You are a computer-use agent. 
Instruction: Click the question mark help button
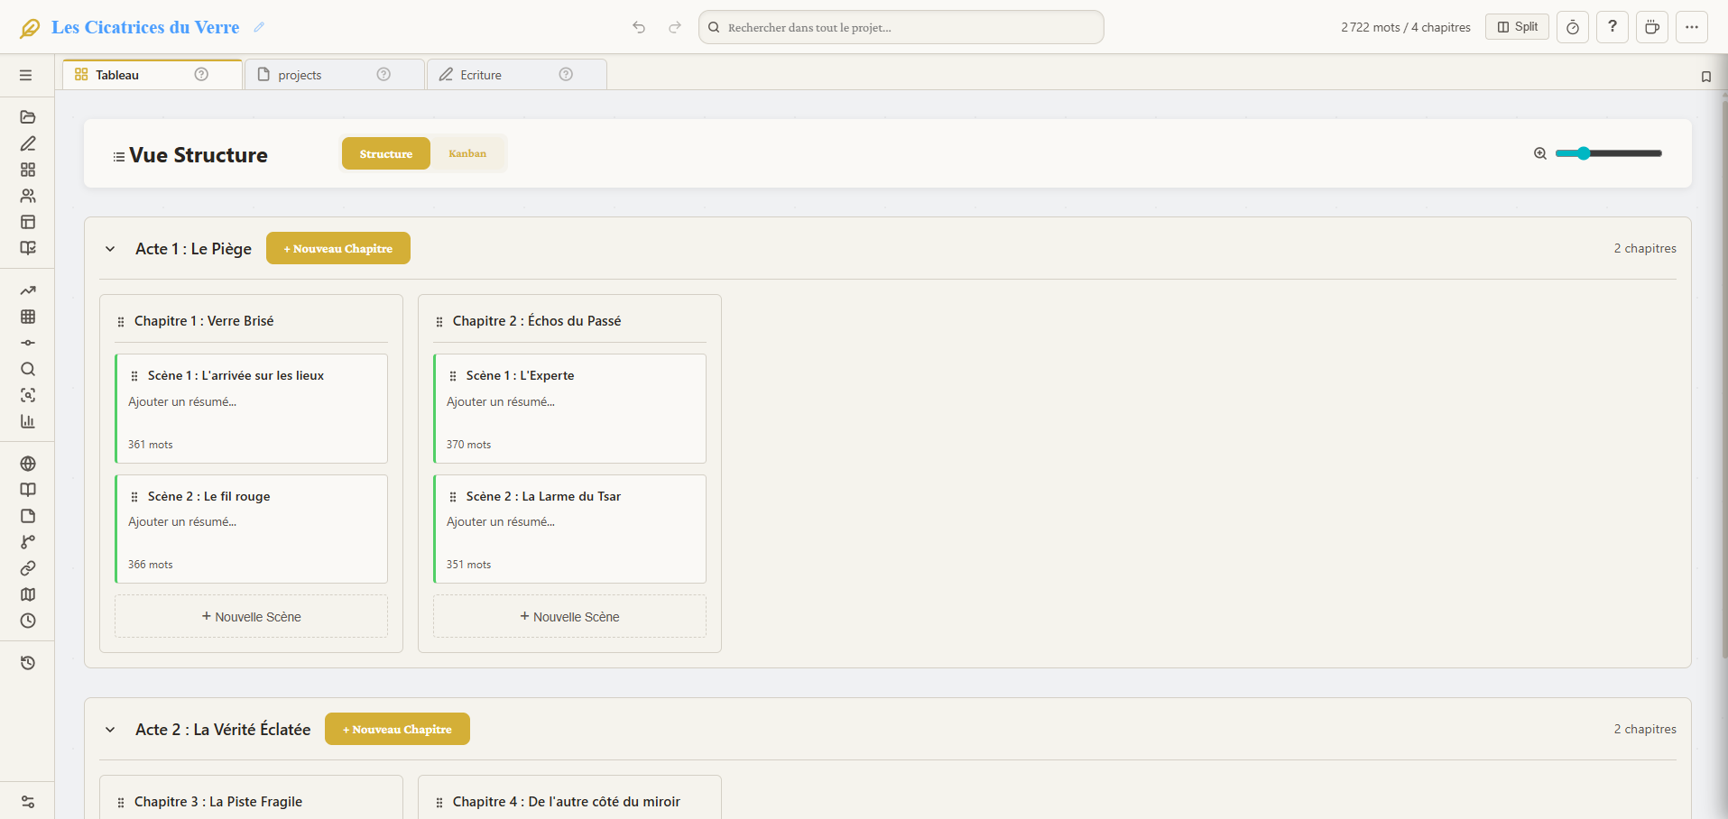pyautogui.click(x=1612, y=27)
